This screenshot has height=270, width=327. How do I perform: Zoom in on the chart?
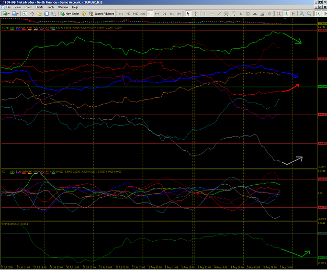(301, 14)
